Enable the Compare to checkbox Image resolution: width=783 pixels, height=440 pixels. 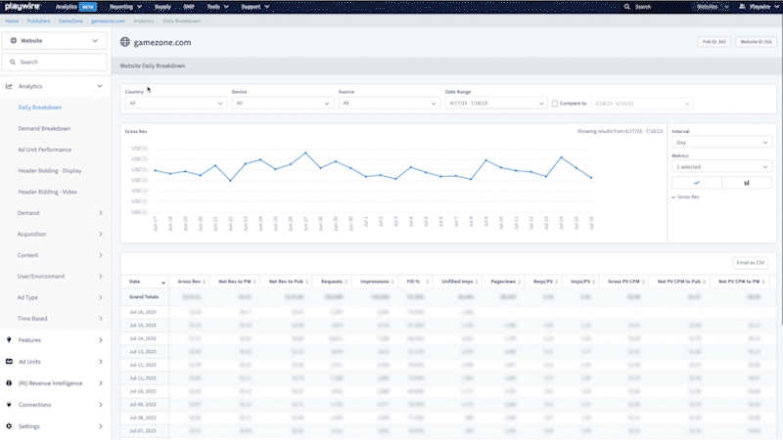pyautogui.click(x=555, y=104)
